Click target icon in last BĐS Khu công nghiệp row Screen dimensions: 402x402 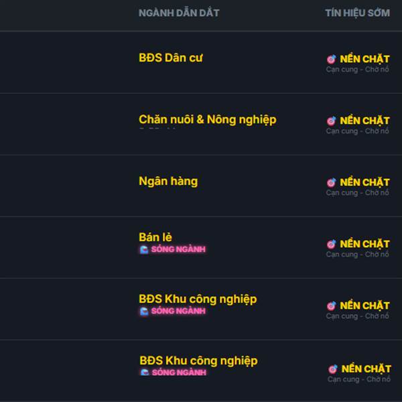(x=332, y=368)
